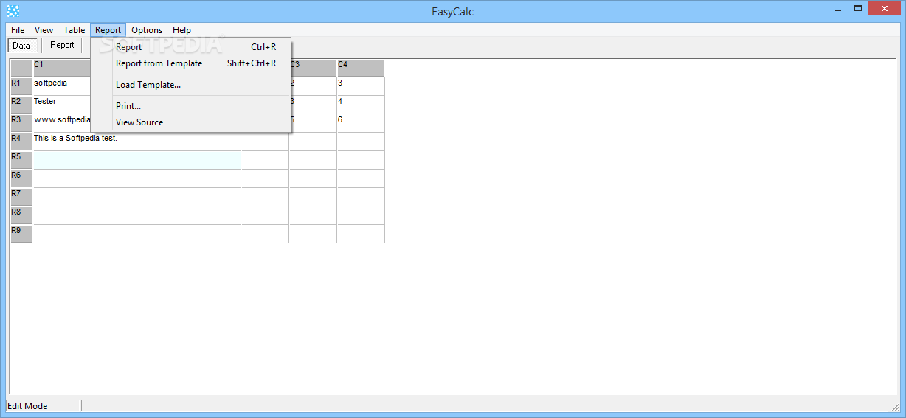Click the R3 cell in column C3
The width and height of the screenshot is (906, 418).
tap(314, 123)
